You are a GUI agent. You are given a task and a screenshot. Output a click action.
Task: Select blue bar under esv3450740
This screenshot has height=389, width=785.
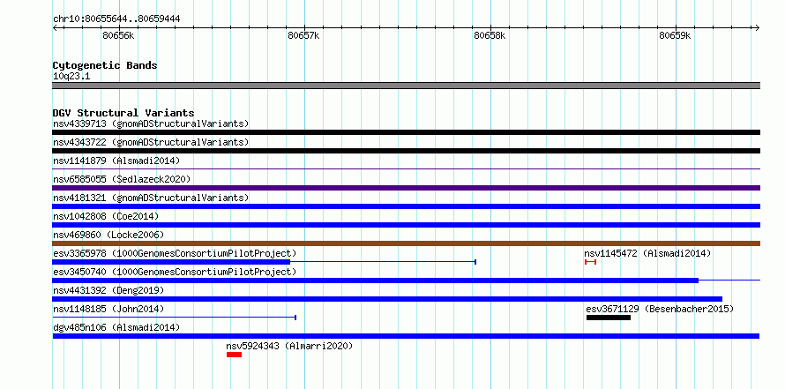[376, 281]
